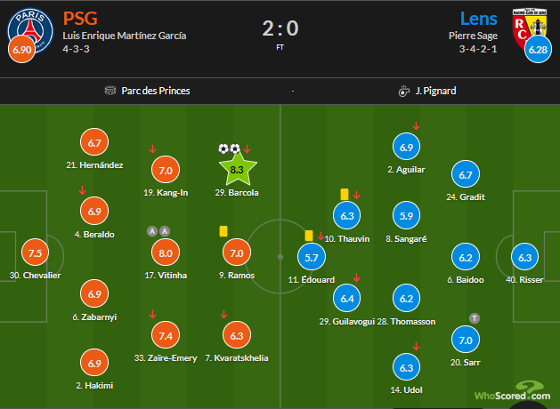This screenshot has height=409, width=560.
Task: Click the stadium icon beside Parc des Princes
Action: coord(110,90)
